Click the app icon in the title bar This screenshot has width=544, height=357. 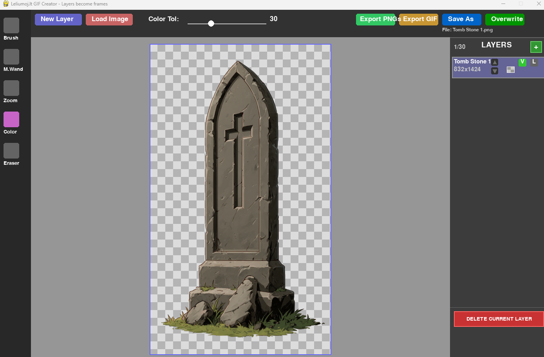click(6, 4)
